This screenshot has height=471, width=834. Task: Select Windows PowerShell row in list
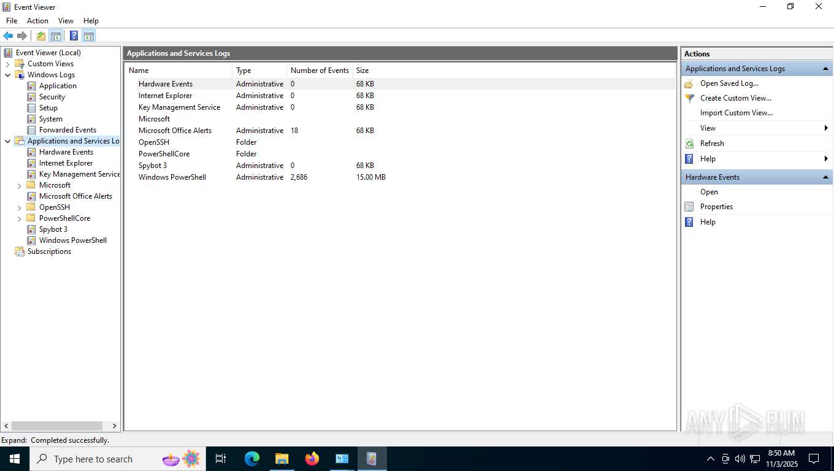pyautogui.click(x=400, y=177)
